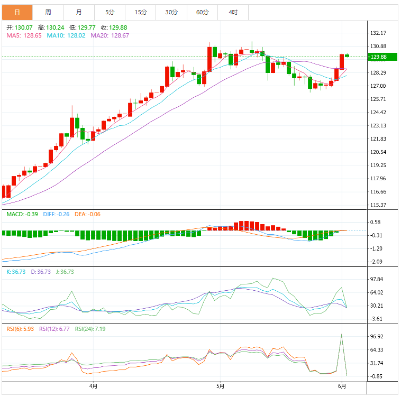
Task: Click the 4月 date axis marker
Action: (94, 386)
